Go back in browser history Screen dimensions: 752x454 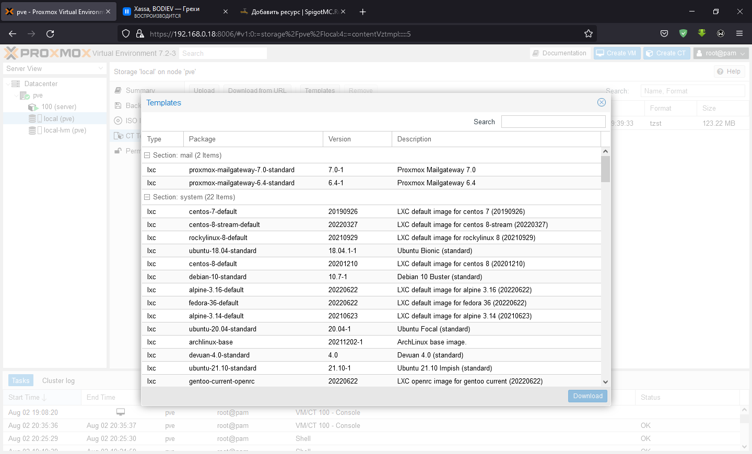click(13, 33)
